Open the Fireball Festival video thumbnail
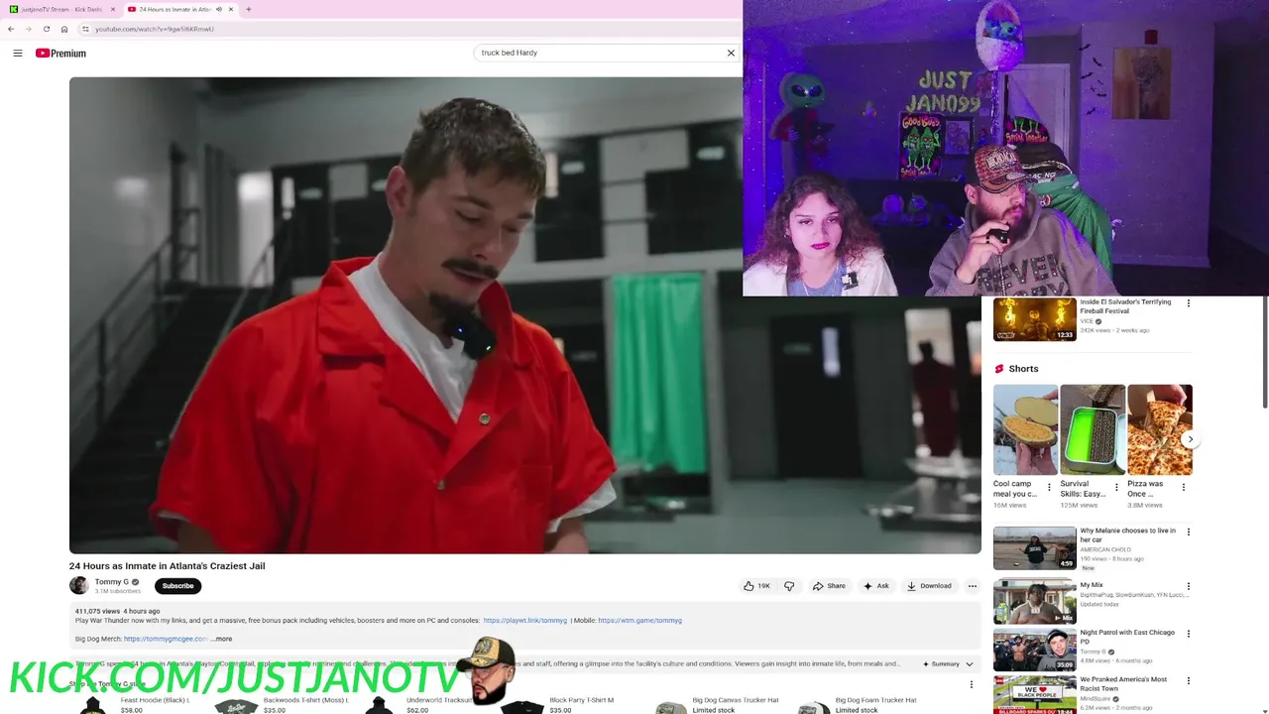 coord(1035,319)
